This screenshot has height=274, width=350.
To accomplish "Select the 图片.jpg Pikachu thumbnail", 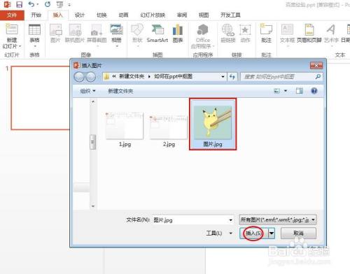I will [213, 124].
